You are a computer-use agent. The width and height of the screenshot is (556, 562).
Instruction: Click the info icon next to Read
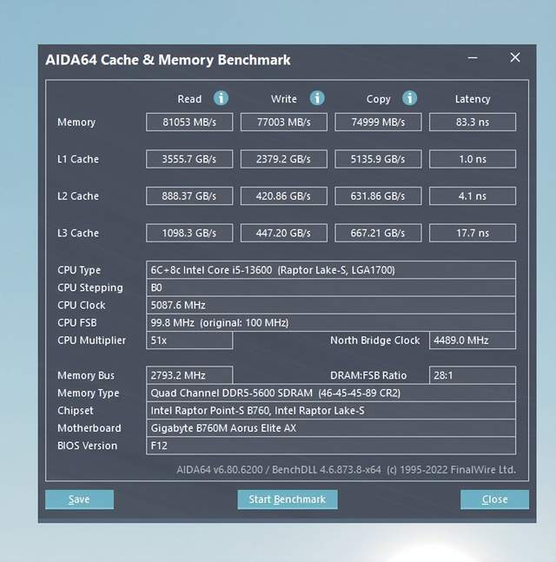click(x=221, y=98)
